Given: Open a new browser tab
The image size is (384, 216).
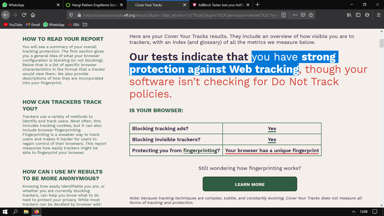Looking at the screenshot, I should [257, 5].
